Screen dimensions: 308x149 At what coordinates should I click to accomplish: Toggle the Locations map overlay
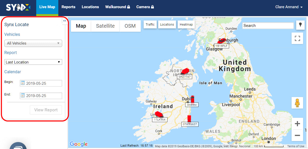[167, 25]
